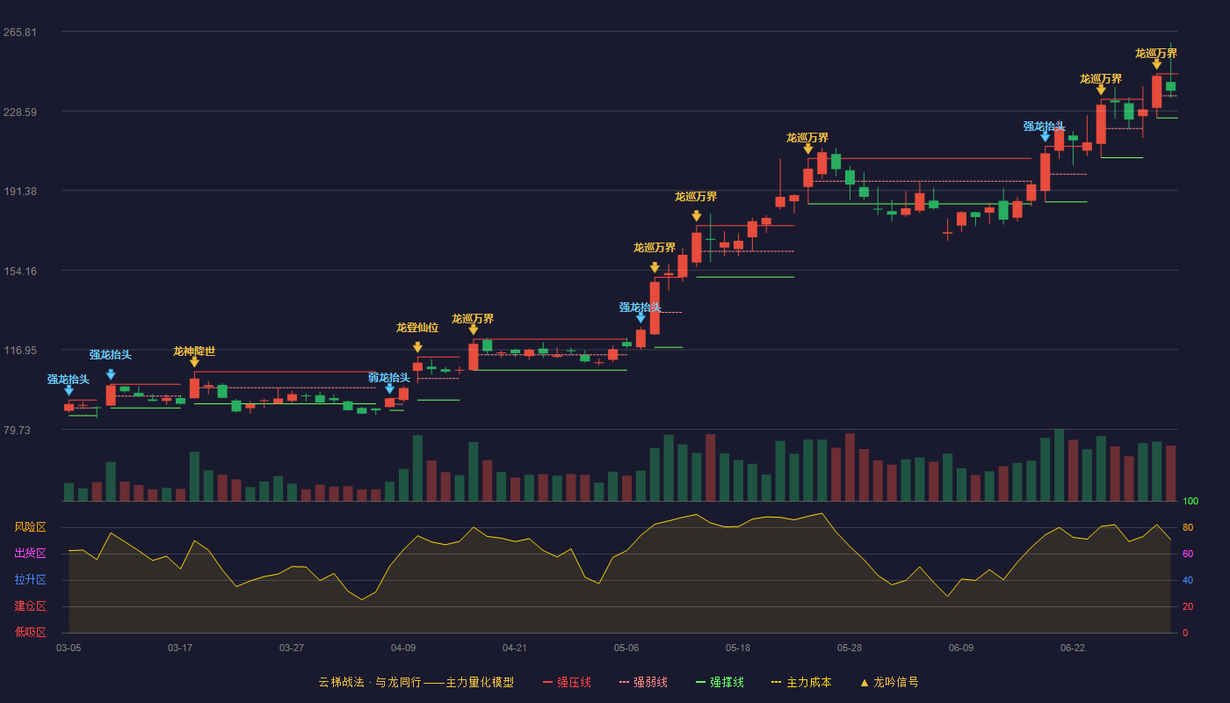Click the 05-06 date axis label

(x=626, y=648)
